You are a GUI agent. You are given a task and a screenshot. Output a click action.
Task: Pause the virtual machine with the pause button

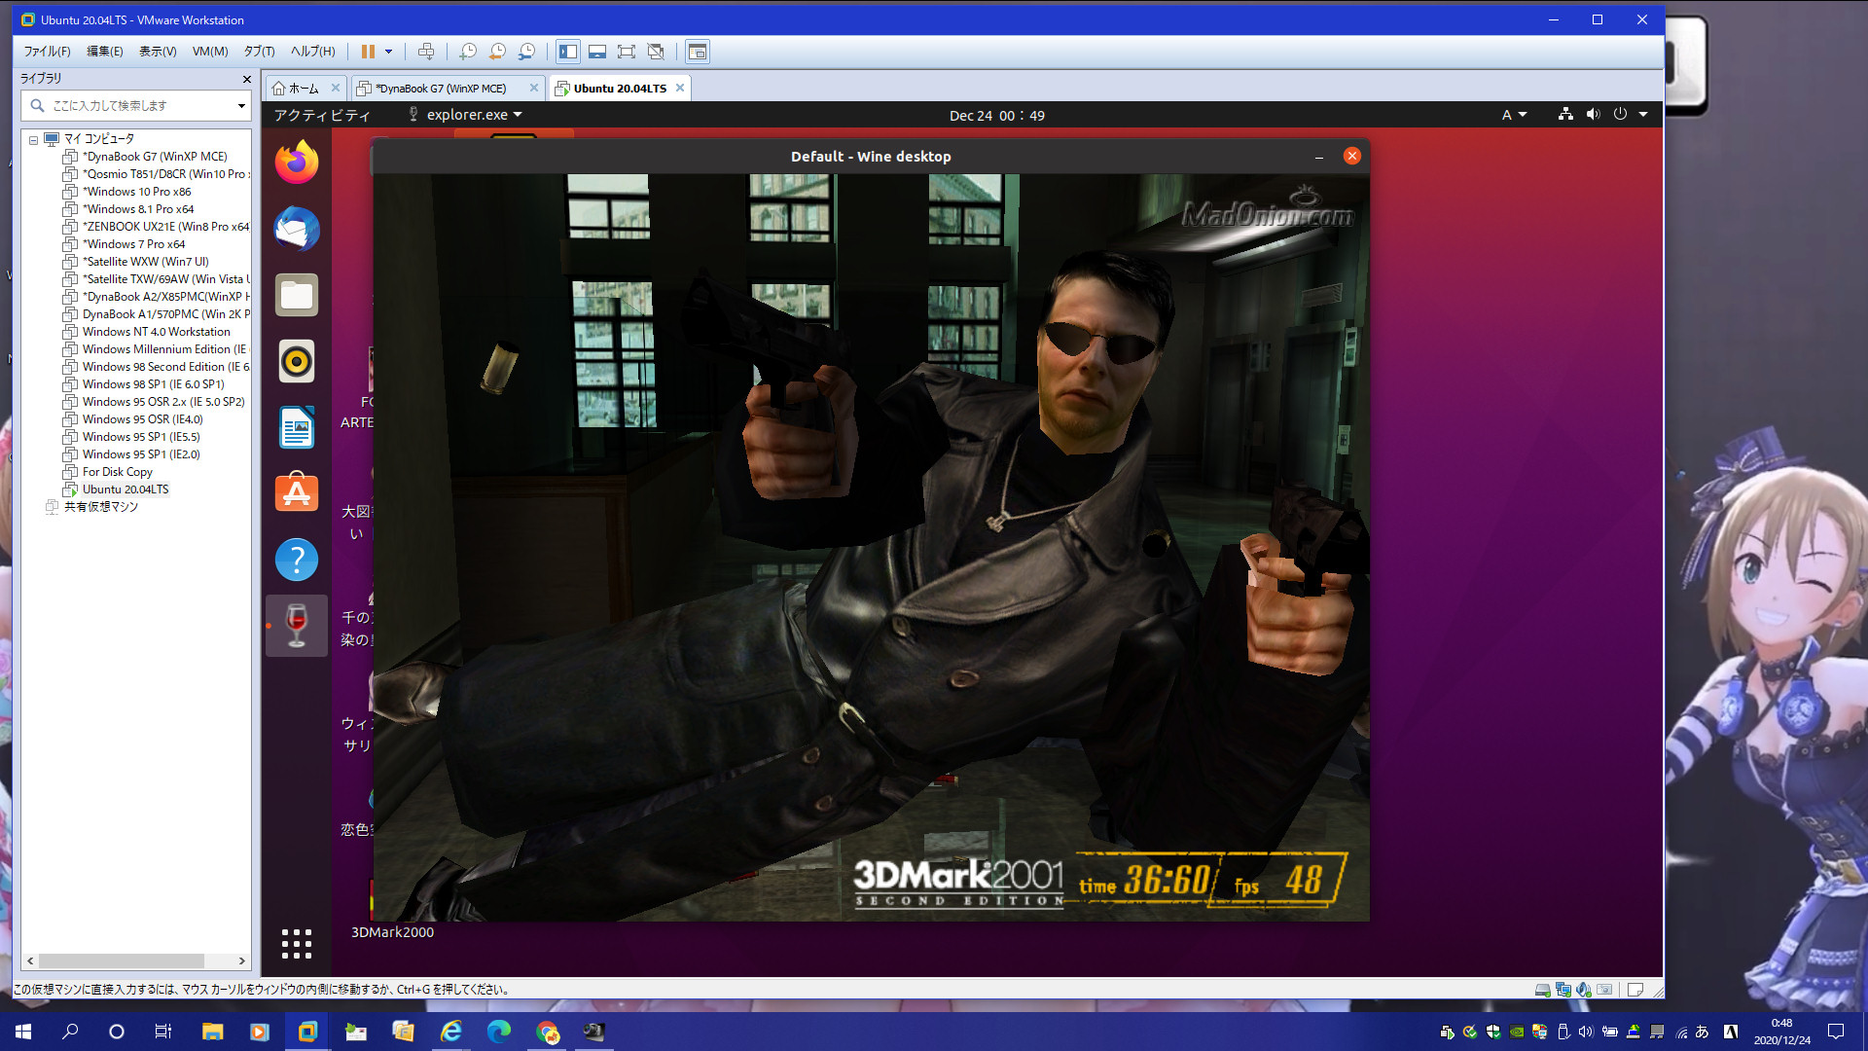[x=368, y=52]
